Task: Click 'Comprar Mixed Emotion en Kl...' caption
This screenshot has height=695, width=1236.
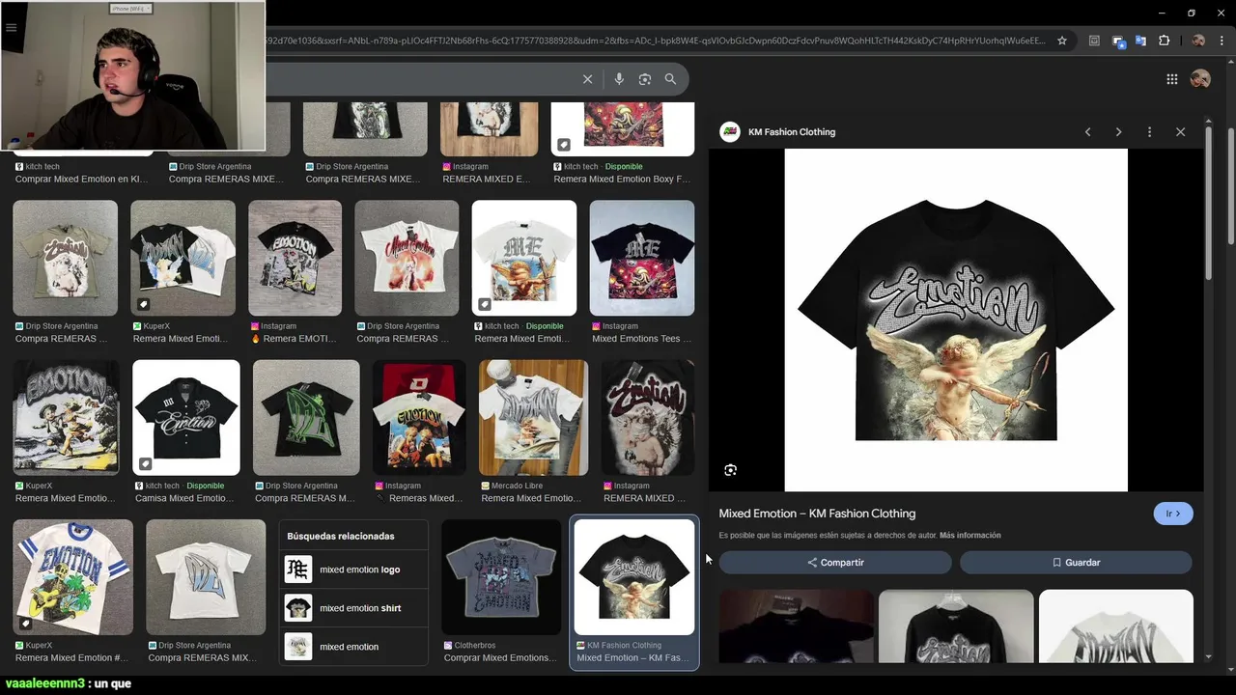Action: [81, 179]
